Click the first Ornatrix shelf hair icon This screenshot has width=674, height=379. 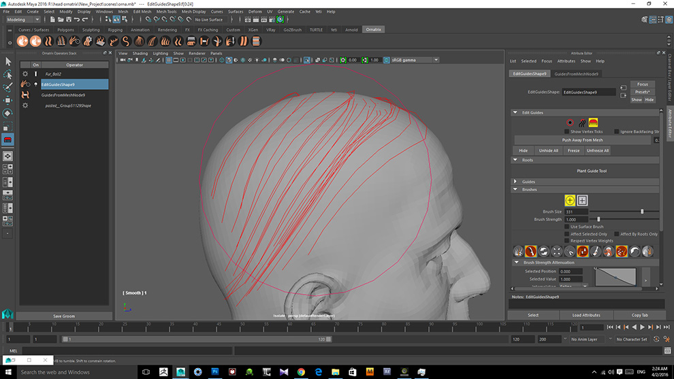(22, 42)
